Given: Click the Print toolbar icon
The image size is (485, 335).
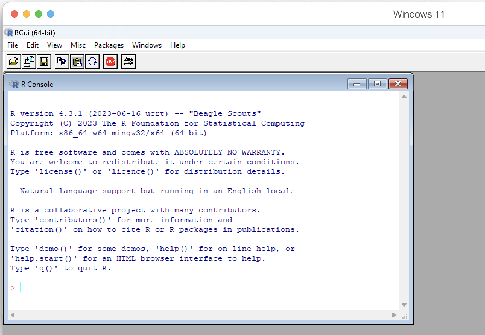Looking at the screenshot, I should point(128,62).
